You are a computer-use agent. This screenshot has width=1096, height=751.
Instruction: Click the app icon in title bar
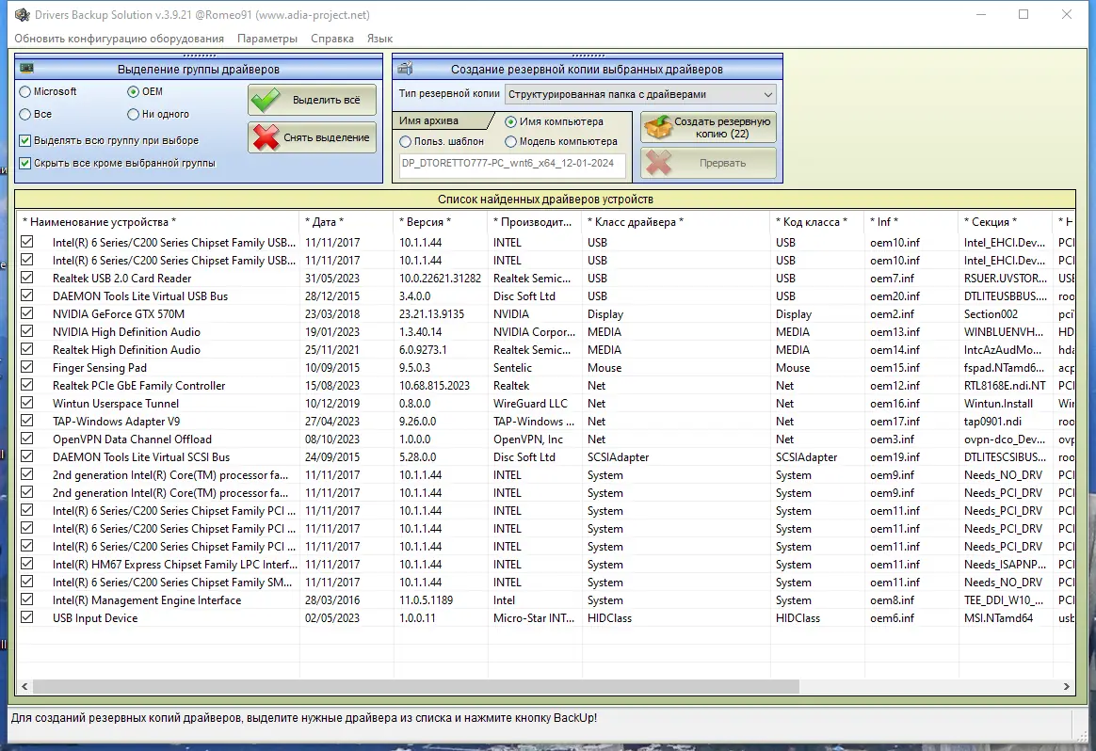[x=23, y=15]
